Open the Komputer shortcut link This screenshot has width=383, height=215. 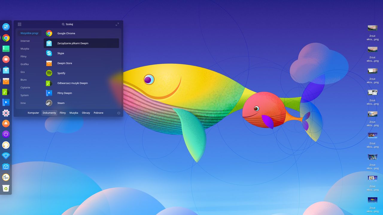(x=34, y=113)
